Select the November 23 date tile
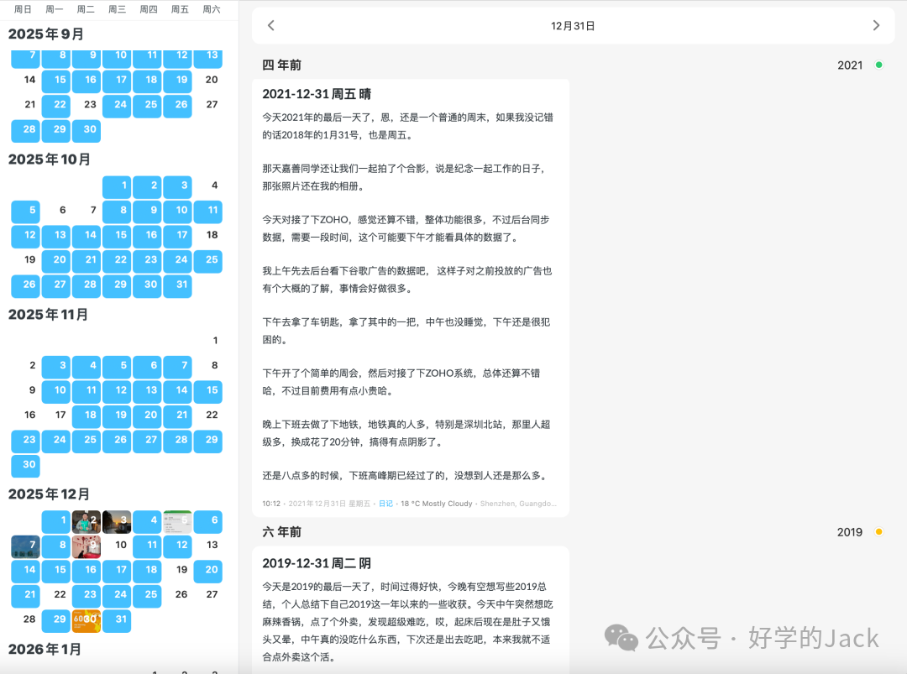The width and height of the screenshot is (907, 674). 25,440
